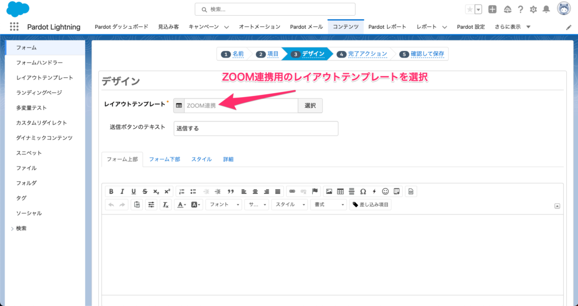
Task: Open the special character (Ω) picker
Action: (363, 191)
